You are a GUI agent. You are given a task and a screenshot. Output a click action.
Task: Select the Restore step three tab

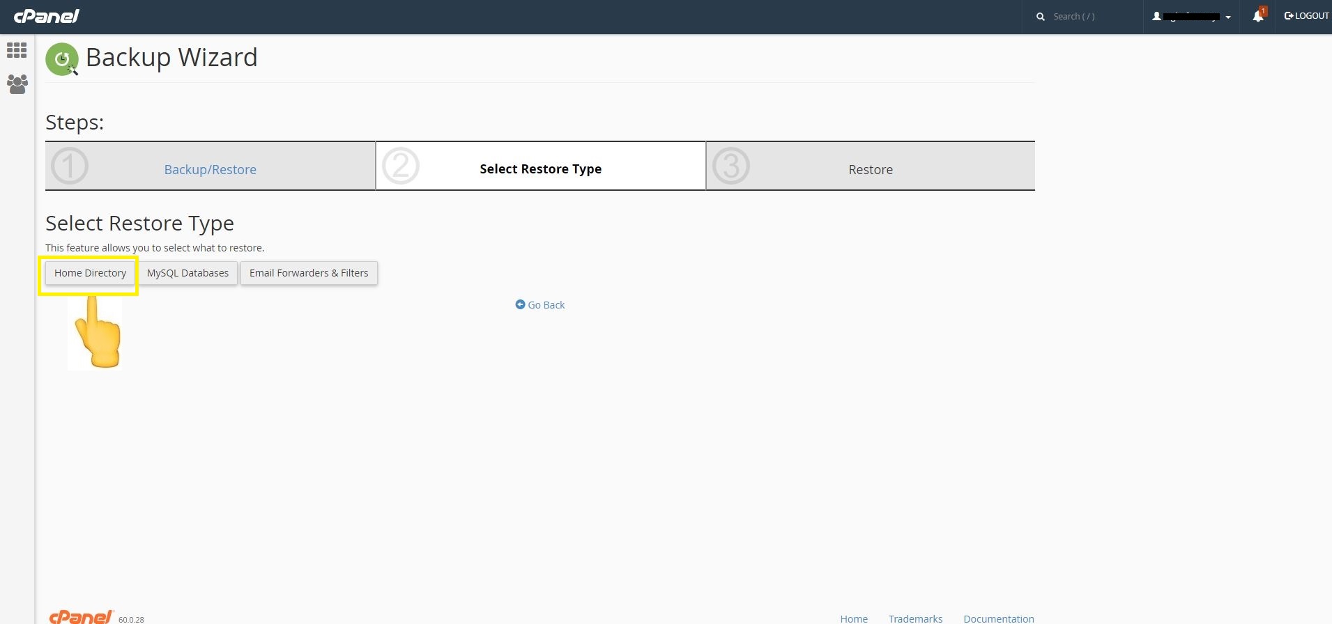[870, 169]
